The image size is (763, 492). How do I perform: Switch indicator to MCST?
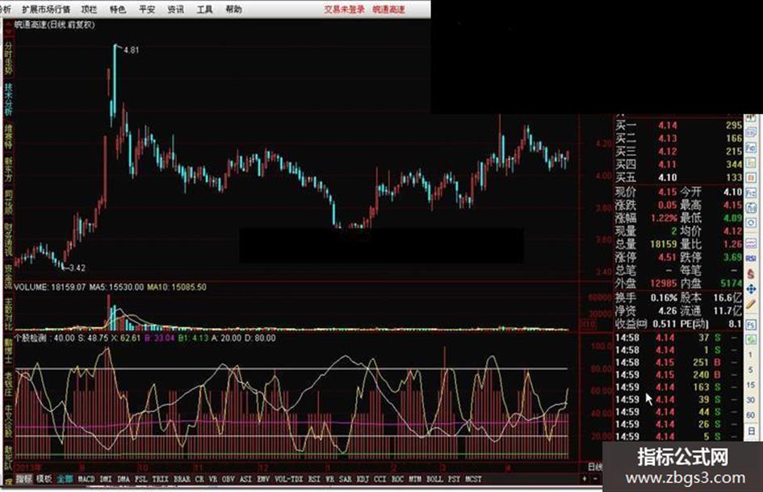tap(473, 479)
